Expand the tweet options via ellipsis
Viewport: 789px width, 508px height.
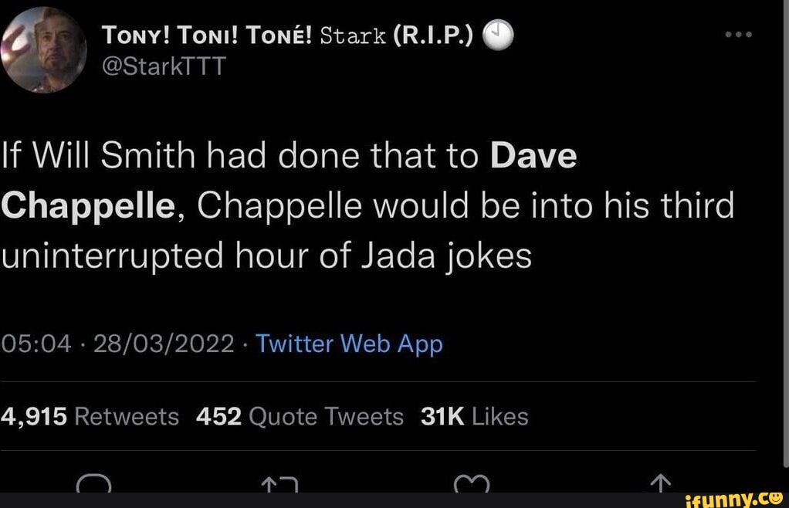(740, 34)
